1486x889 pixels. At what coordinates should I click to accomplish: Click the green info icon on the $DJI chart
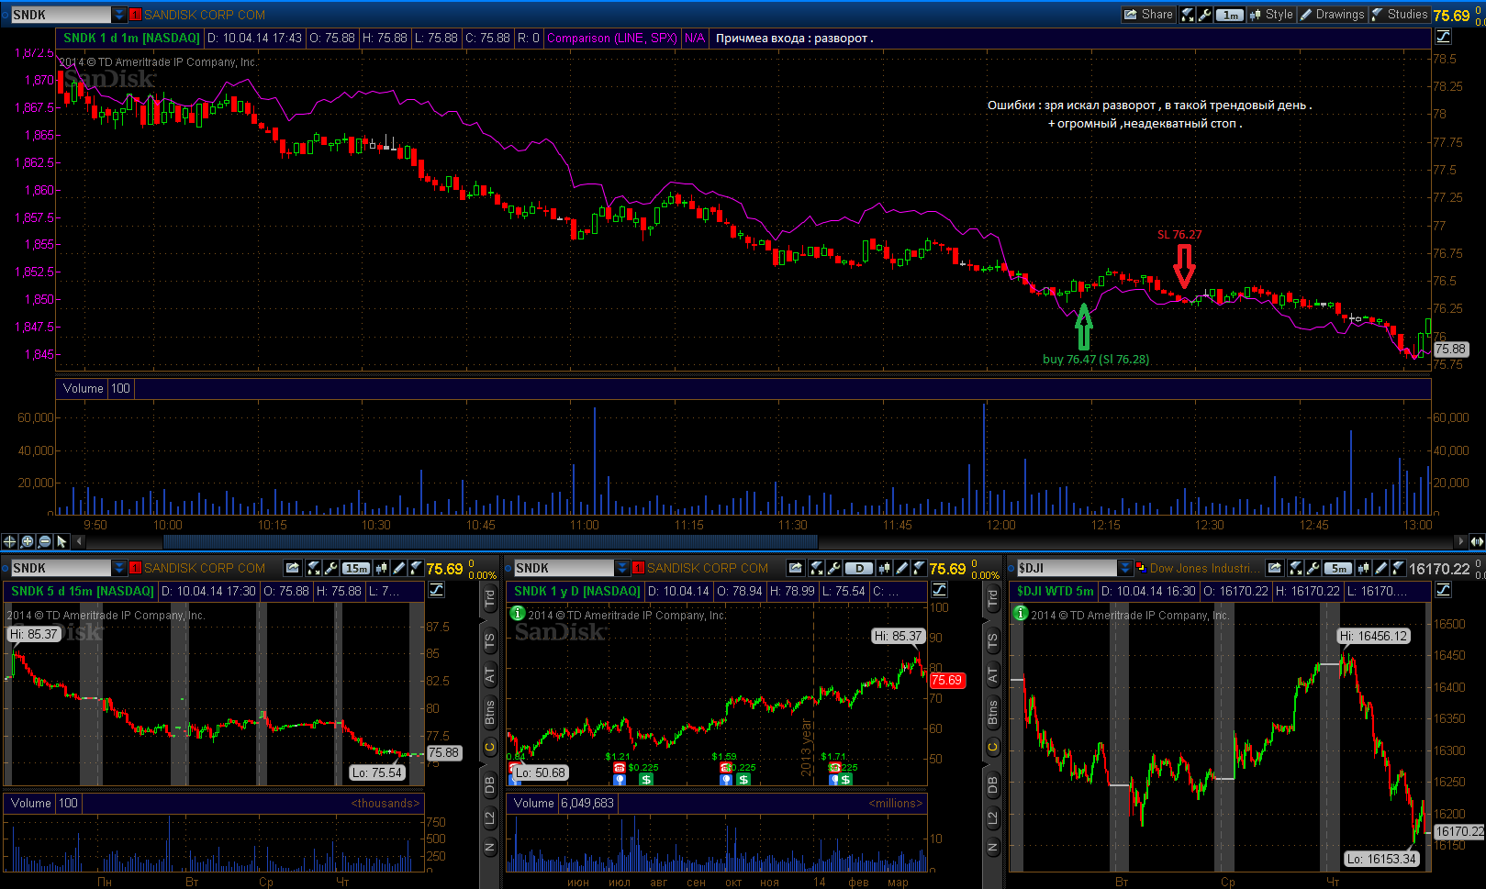[1021, 613]
